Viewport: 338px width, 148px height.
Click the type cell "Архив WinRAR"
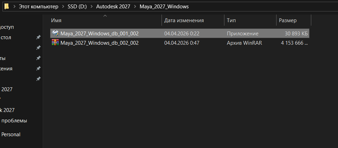coord(244,43)
